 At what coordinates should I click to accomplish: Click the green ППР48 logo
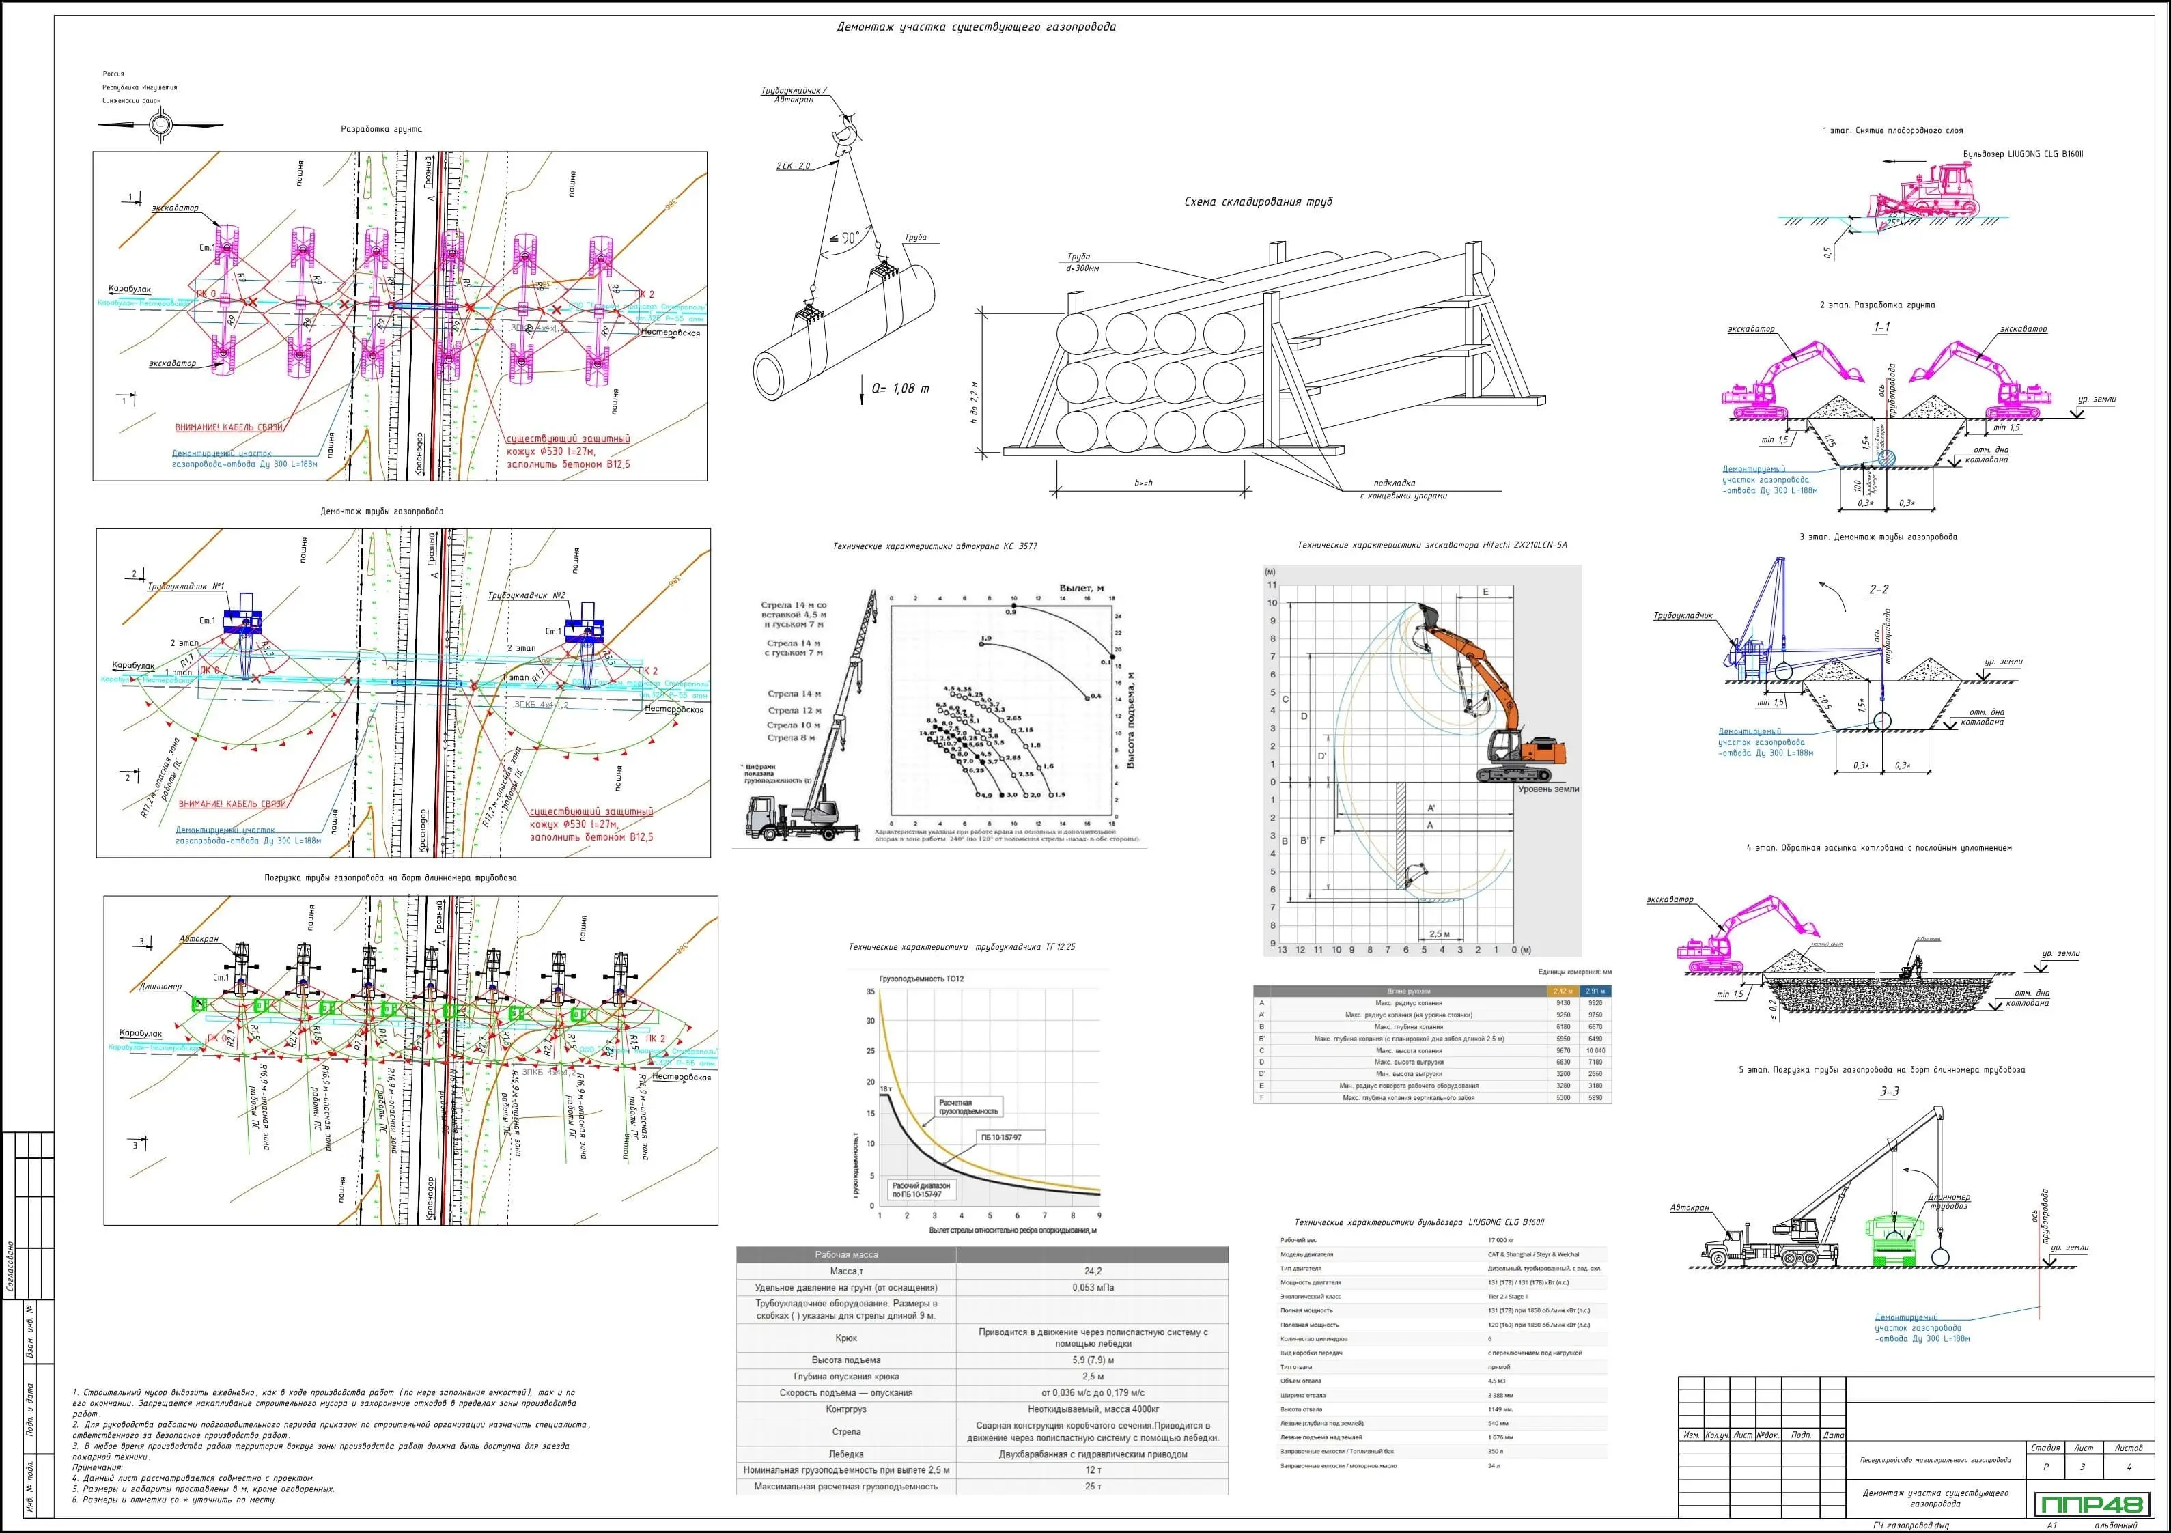tap(2092, 1504)
